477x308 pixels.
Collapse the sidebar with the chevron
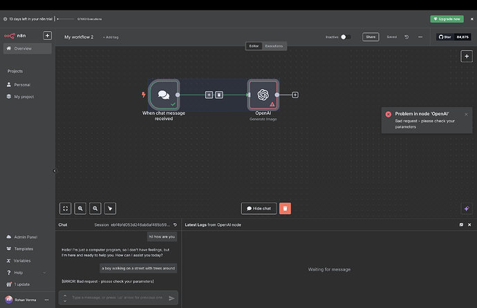pos(55,171)
